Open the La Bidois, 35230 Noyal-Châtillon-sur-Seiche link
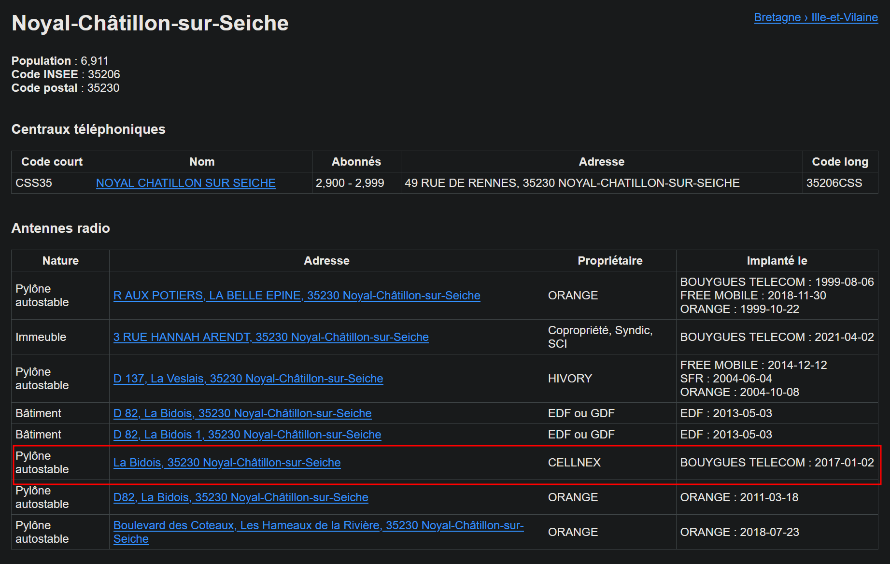Image resolution: width=890 pixels, height=564 pixels. pos(227,463)
